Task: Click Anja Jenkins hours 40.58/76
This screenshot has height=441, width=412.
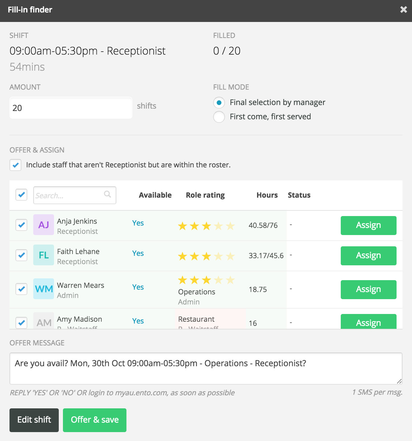Action: tap(263, 225)
